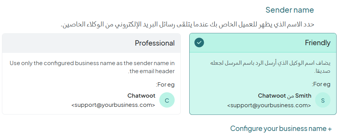Click support@yourbusiness.com in the Professional card
The image size is (342, 139).
click(x=113, y=105)
